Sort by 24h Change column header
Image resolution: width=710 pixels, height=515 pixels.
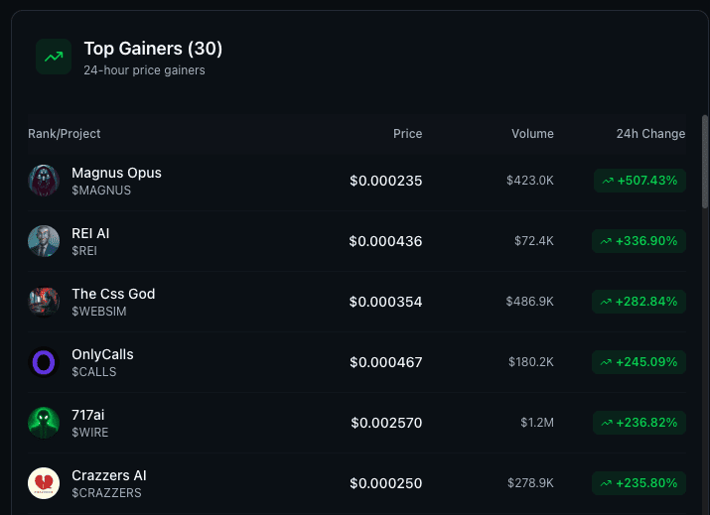[650, 134]
